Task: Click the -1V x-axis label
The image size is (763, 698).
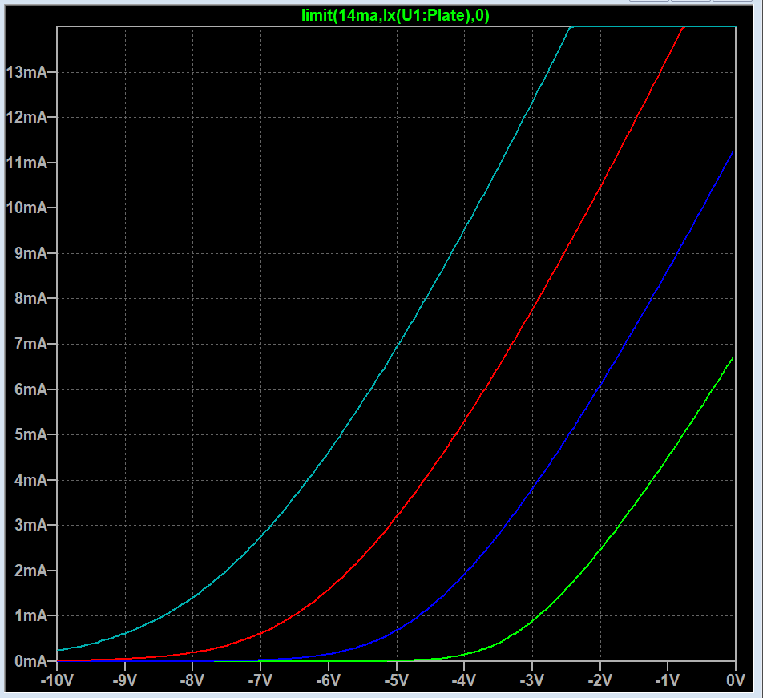Action: pyautogui.click(x=667, y=680)
